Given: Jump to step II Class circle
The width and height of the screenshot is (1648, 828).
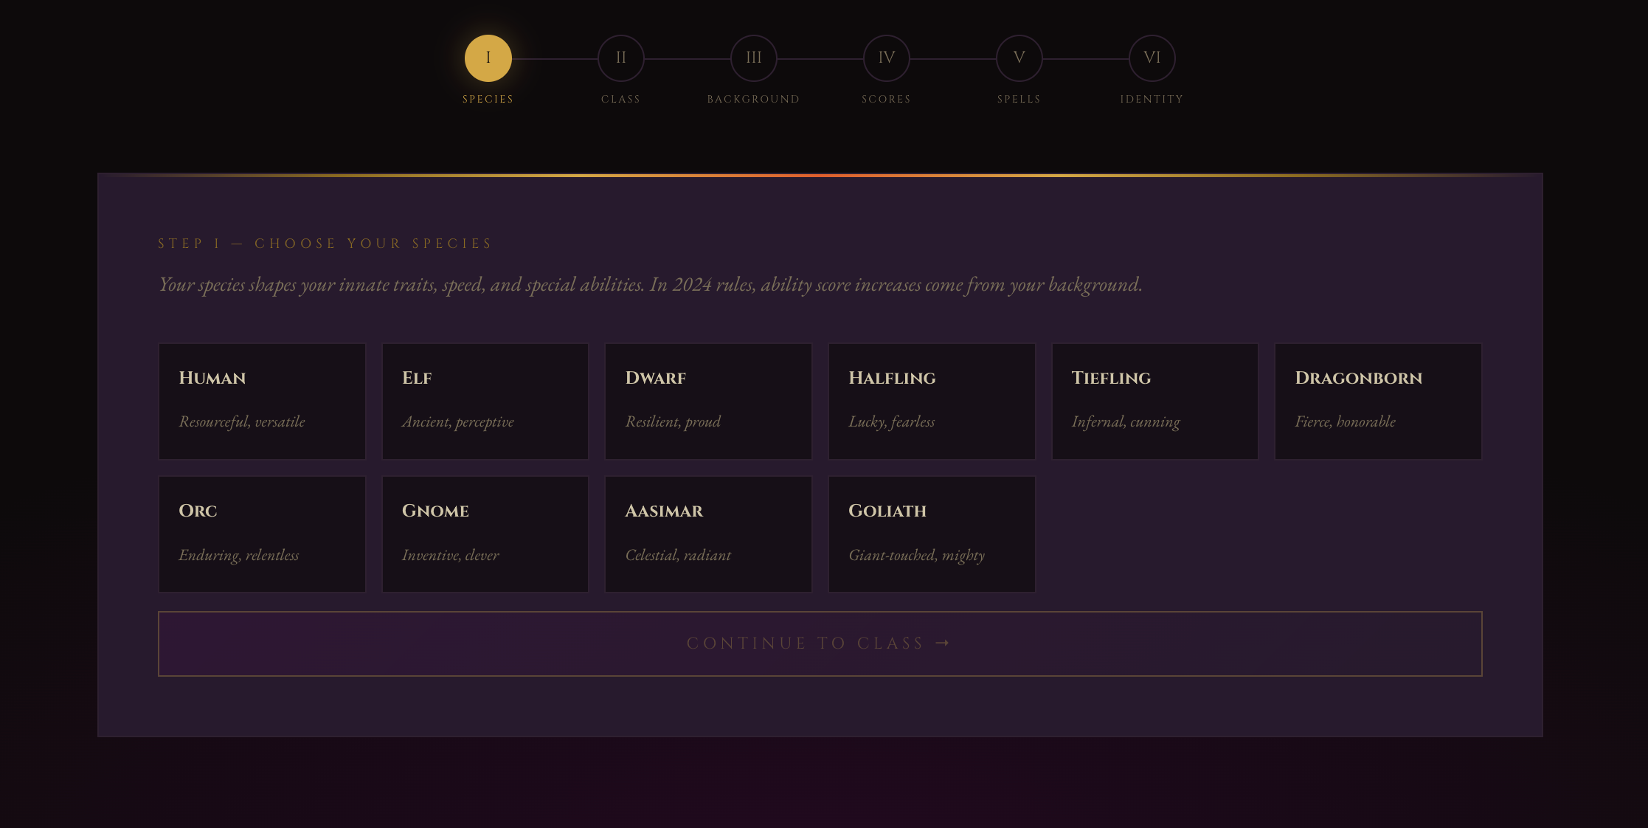Looking at the screenshot, I should (x=620, y=58).
